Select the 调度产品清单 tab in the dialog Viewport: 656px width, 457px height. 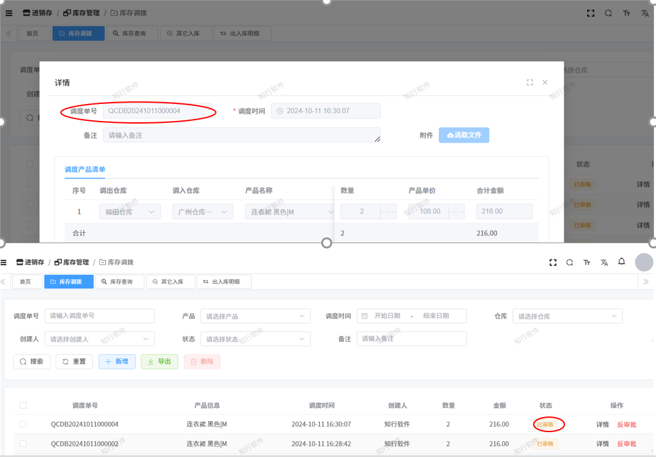click(x=85, y=169)
